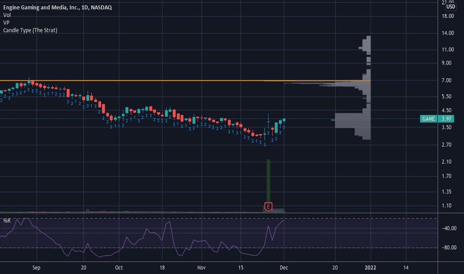This screenshot has height=274, width=464.
Task: Click the current price value 3.97
Action: tap(446, 119)
